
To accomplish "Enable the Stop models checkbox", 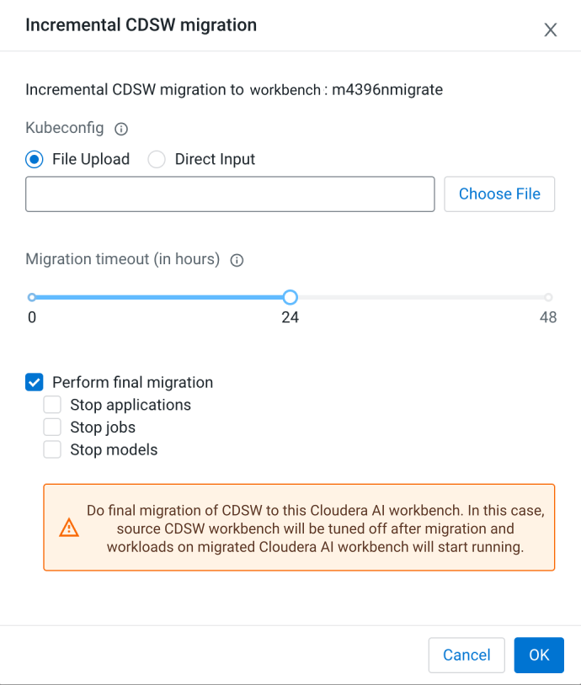I will tap(53, 449).
